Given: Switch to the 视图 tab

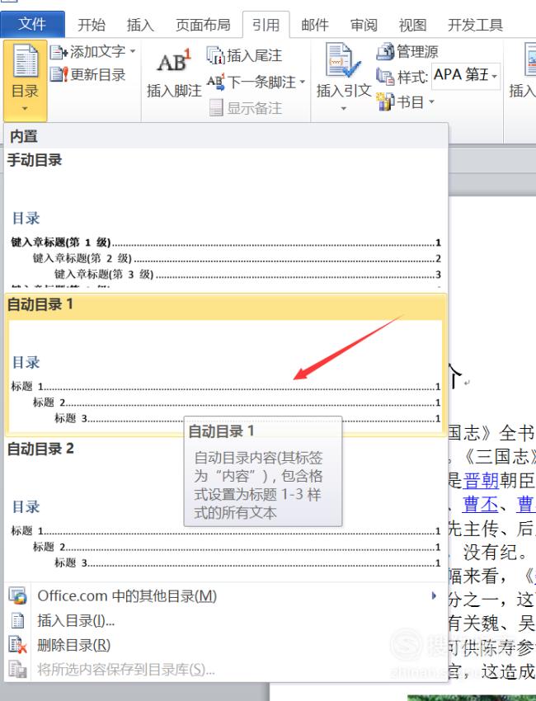Looking at the screenshot, I should point(412,25).
